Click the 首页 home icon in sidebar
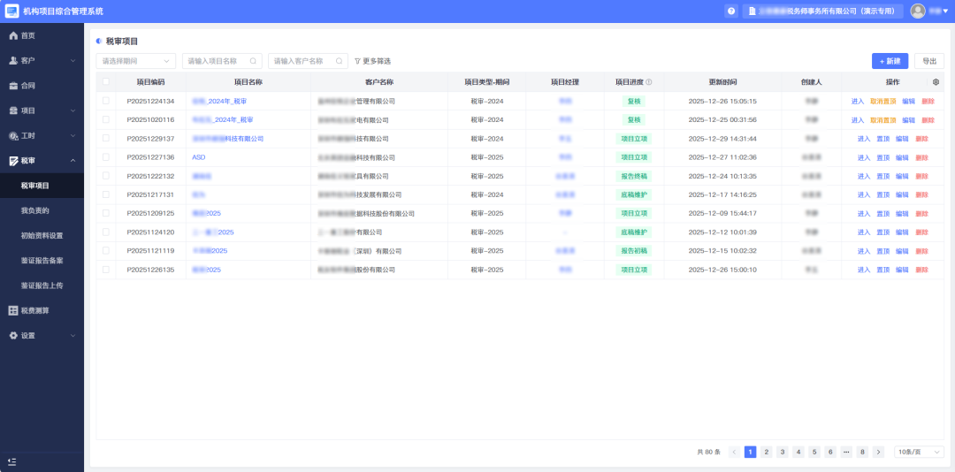955x472 pixels. [x=13, y=35]
